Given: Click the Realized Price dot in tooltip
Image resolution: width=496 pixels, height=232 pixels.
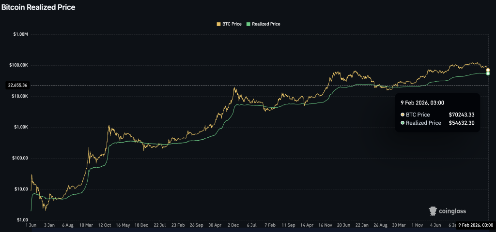Looking at the screenshot, I should 403,123.
